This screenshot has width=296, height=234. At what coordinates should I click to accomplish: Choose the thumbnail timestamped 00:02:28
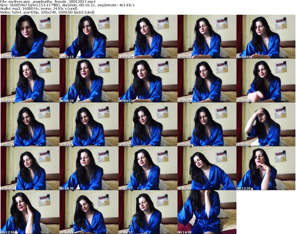click(207, 37)
